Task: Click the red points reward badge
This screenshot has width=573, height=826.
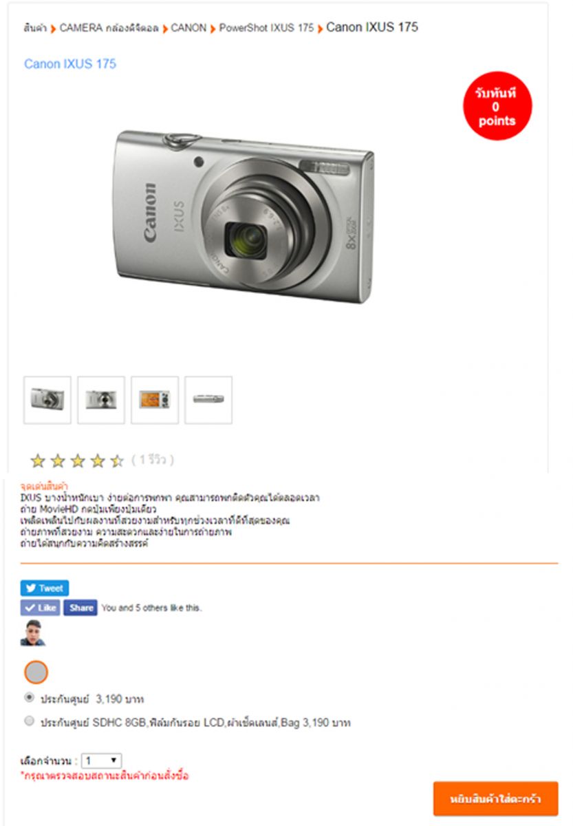Action: click(497, 105)
